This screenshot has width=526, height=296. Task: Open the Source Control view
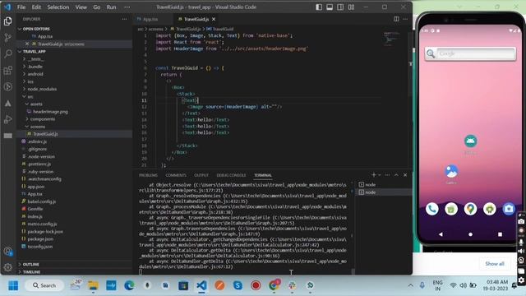(7, 38)
